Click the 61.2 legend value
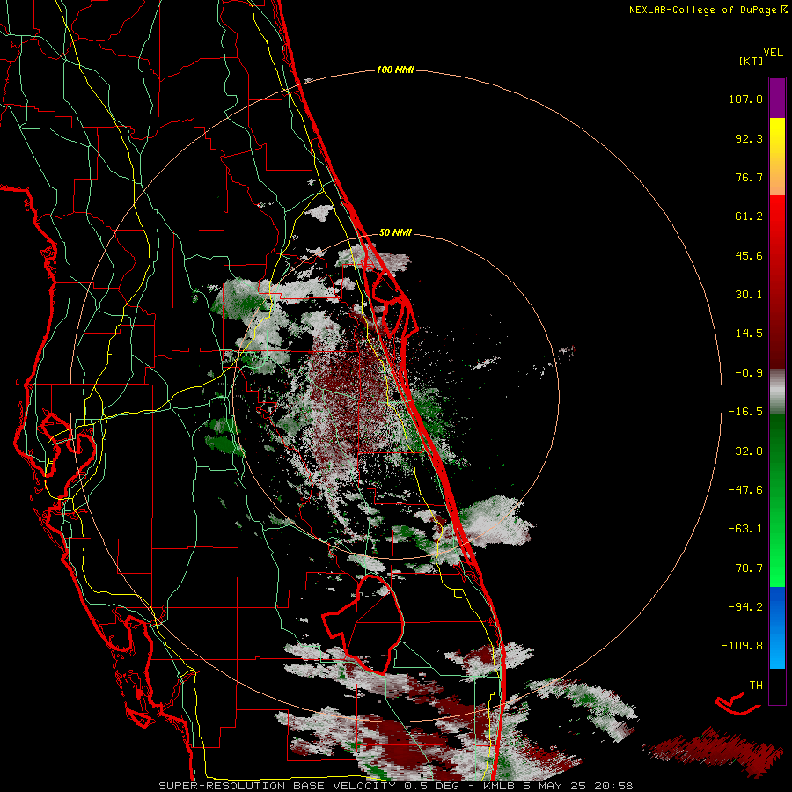792x792 pixels. (x=749, y=216)
